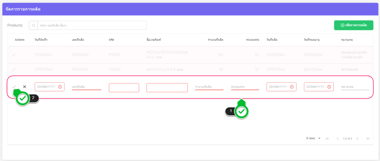The image size is (380, 161).
Task: Click the เลขที่ผลิต input in new row
Action: tap(86, 87)
